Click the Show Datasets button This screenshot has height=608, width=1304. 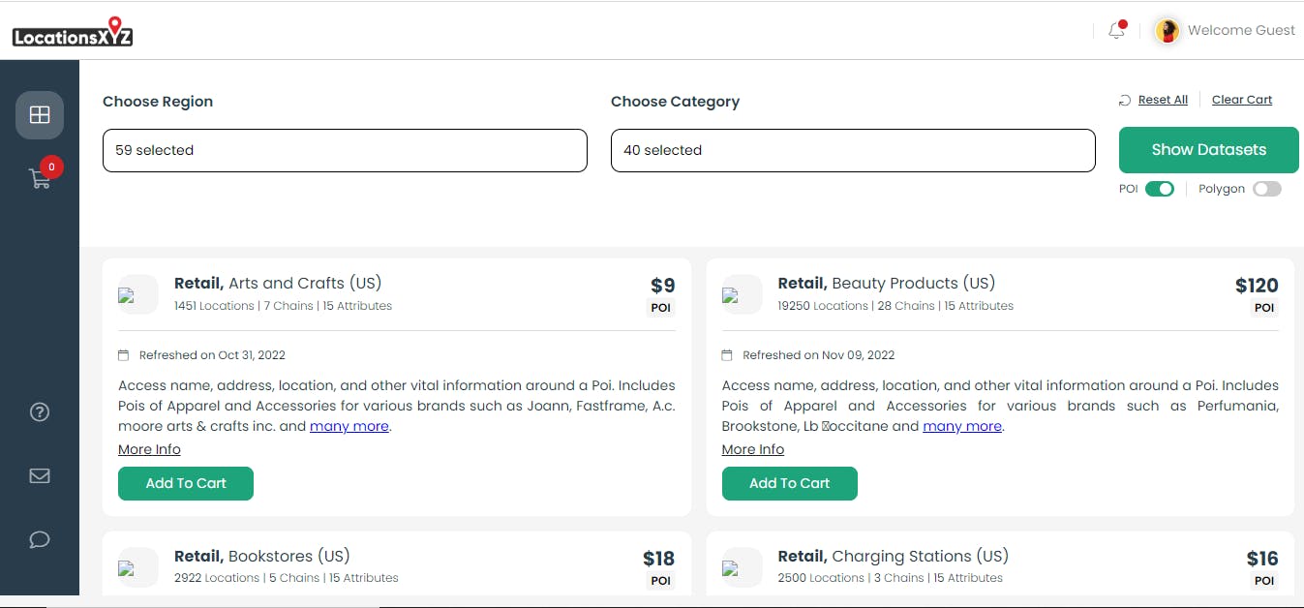(x=1209, y=150)
